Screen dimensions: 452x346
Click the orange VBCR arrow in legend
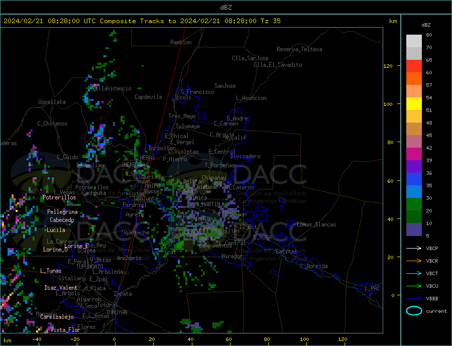pyautogui.click(x=414, y=261)
